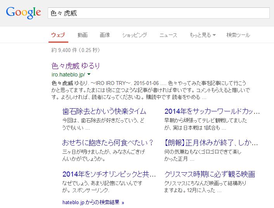274x208 pixels.
Task: Click the 約 9,400 件 (0.25 秒) result stats
Action: 76,50
